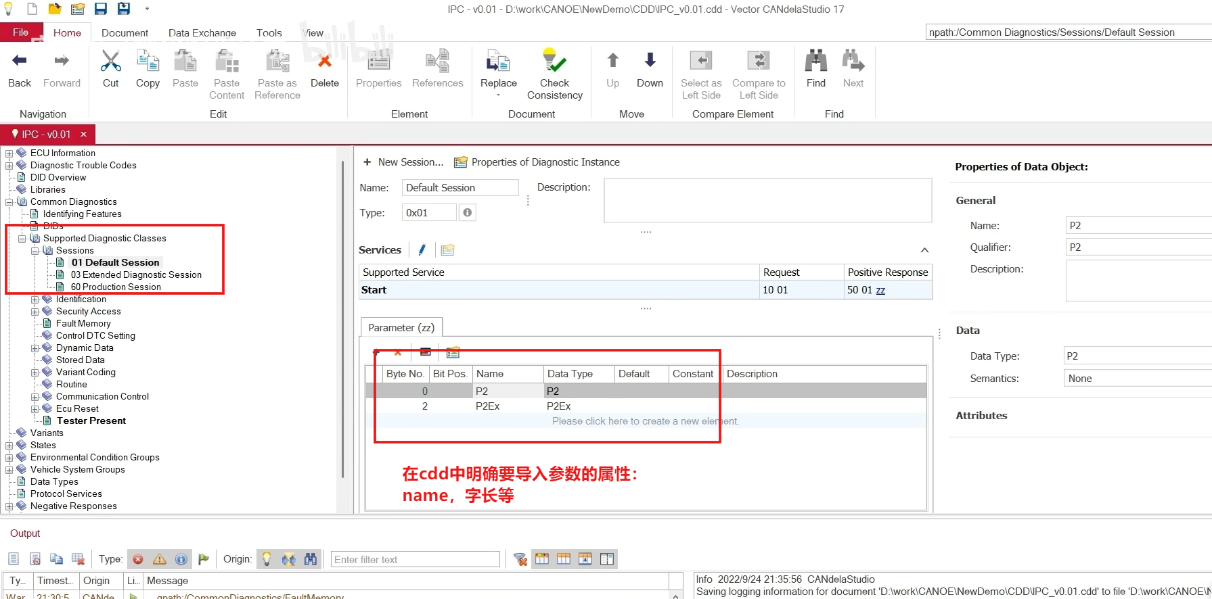Click the open folder icon in quick access
This screenshot has width=1212, height=599.
55,9
